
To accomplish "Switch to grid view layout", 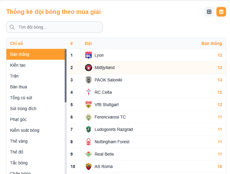I will pos(209,12).
